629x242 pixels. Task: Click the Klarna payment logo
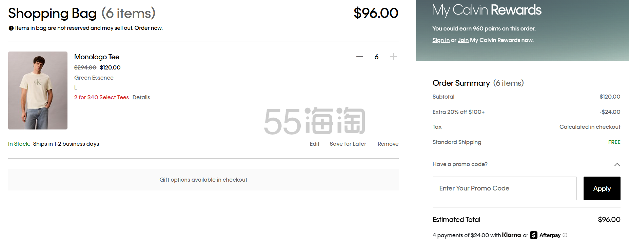click(511, 235)
